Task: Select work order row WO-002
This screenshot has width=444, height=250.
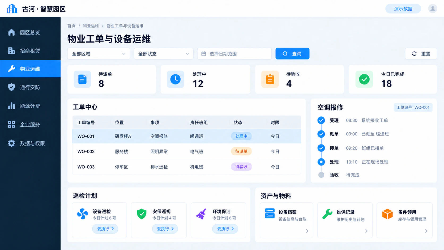Action: 187,151
